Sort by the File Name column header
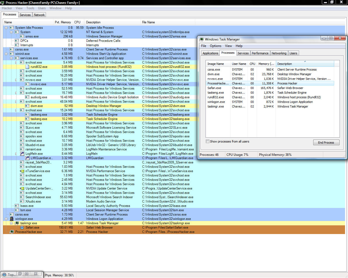348x278 pixels. 168,22
